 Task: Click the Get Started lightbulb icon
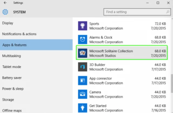tap(82, 108)
